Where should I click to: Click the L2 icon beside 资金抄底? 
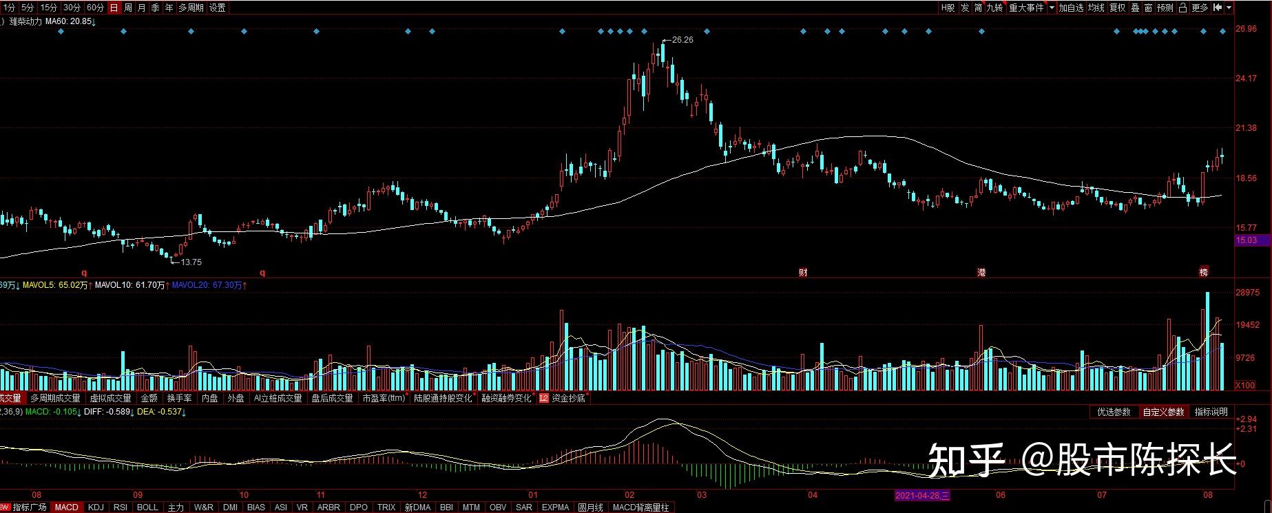(x=543, y=398)
